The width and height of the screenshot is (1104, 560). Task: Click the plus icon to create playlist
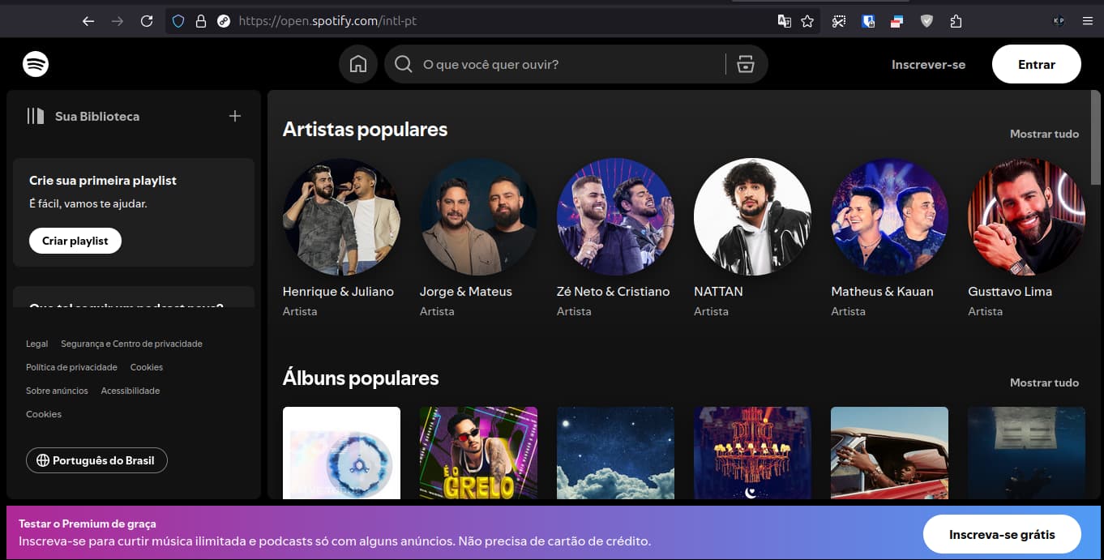click(x=235, y=116)
